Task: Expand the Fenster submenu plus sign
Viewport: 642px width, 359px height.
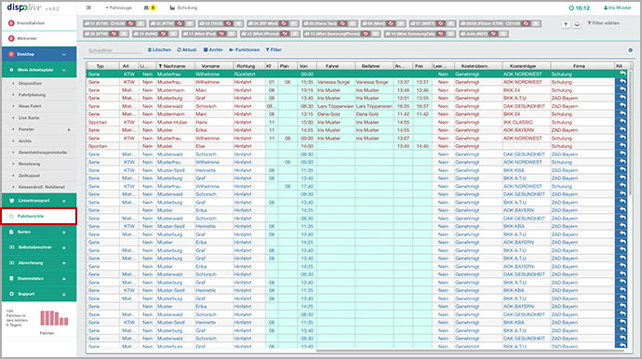Action: [x=69, y=130]
